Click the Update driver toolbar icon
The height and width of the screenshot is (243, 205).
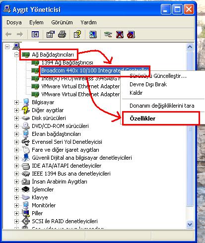(108, 34)
